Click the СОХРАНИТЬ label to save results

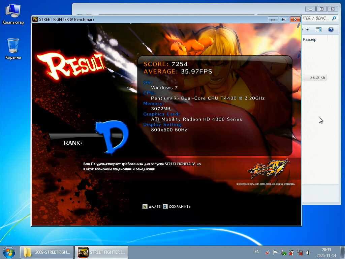[180, 207]
